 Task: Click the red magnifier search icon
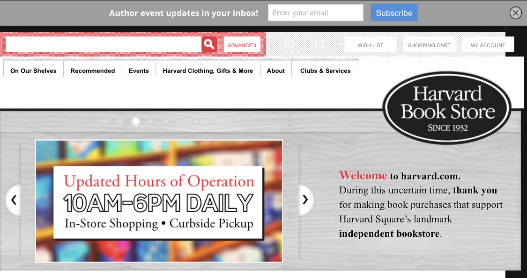(x=209, y=44)
